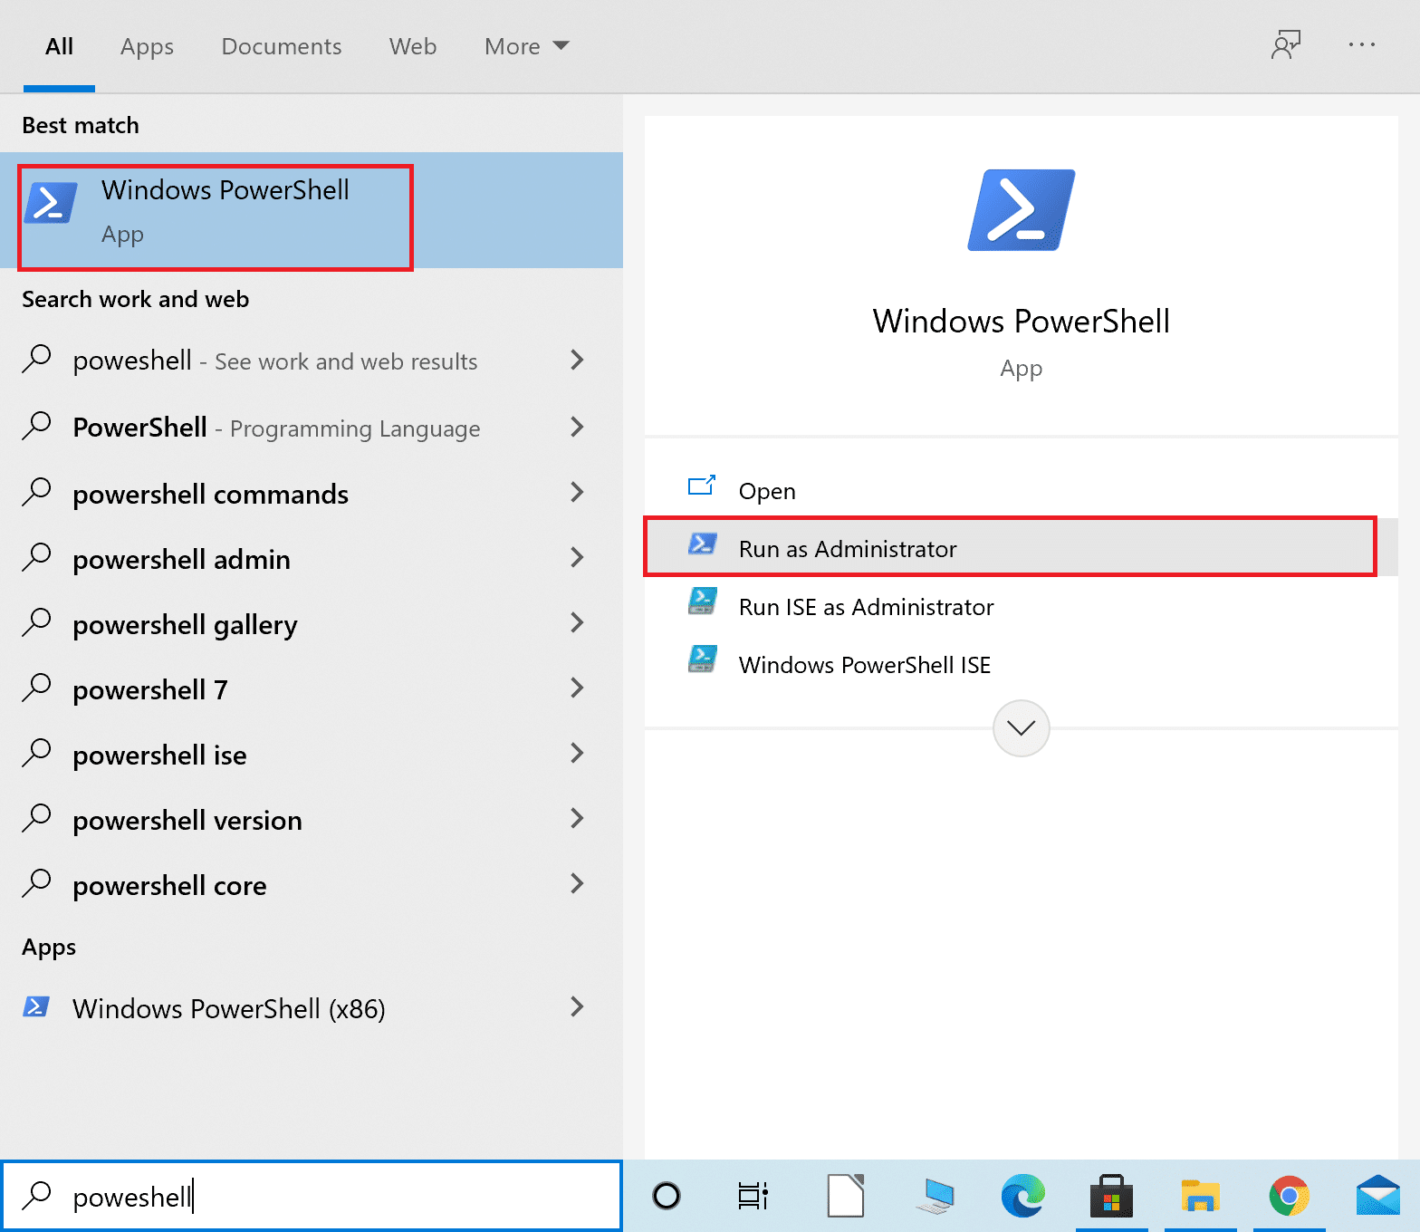
Task: Expand the poweshell web results arrow
Action: [x=577, y=360]
